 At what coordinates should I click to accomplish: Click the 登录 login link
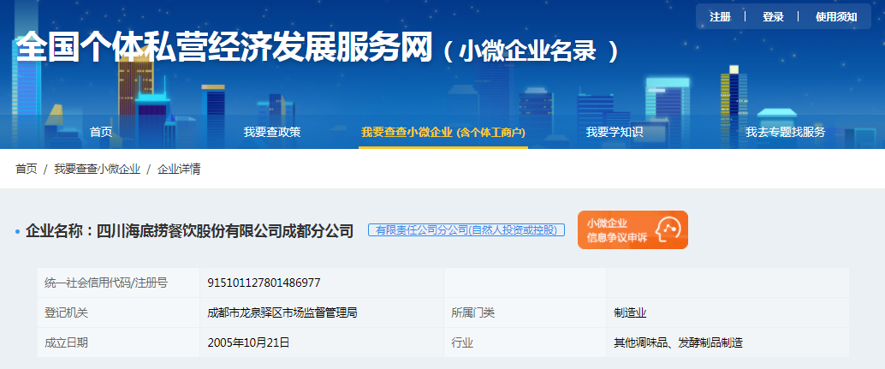[773, 17]
